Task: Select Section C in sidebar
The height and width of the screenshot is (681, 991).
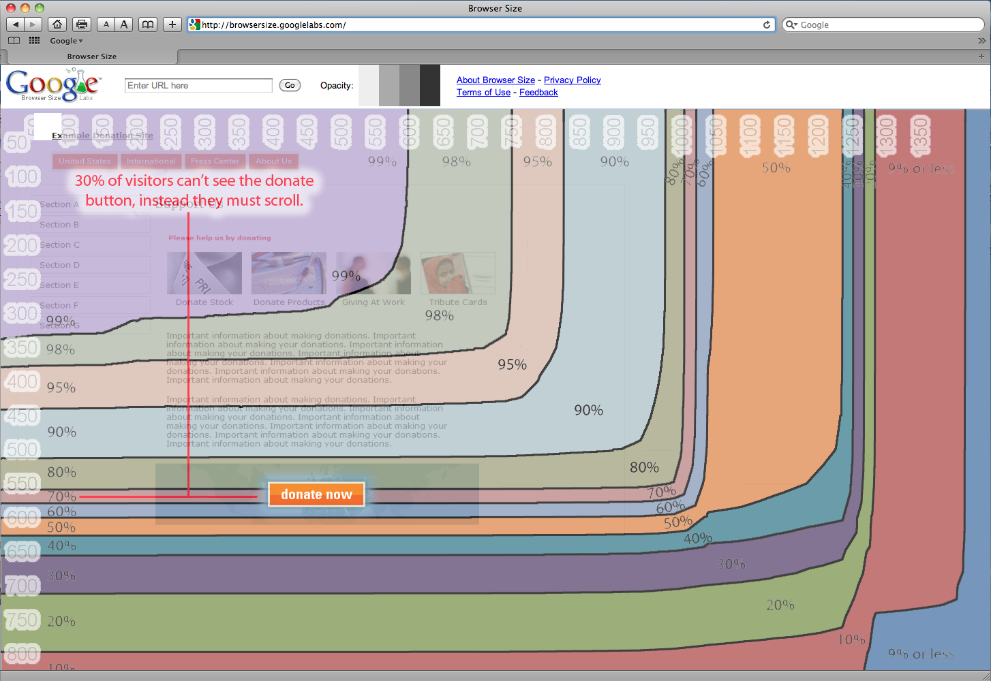Action: 90,244
